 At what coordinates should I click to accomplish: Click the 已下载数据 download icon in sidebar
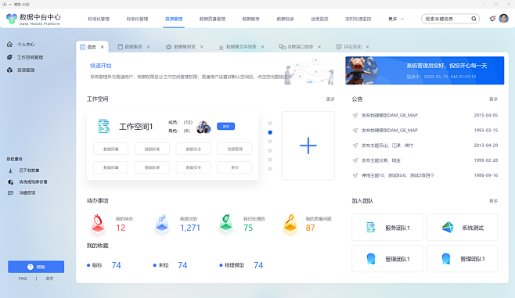pos(10,171)
